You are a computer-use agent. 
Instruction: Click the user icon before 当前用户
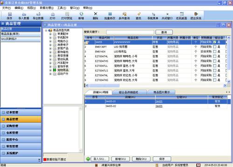tap(157, 165)
